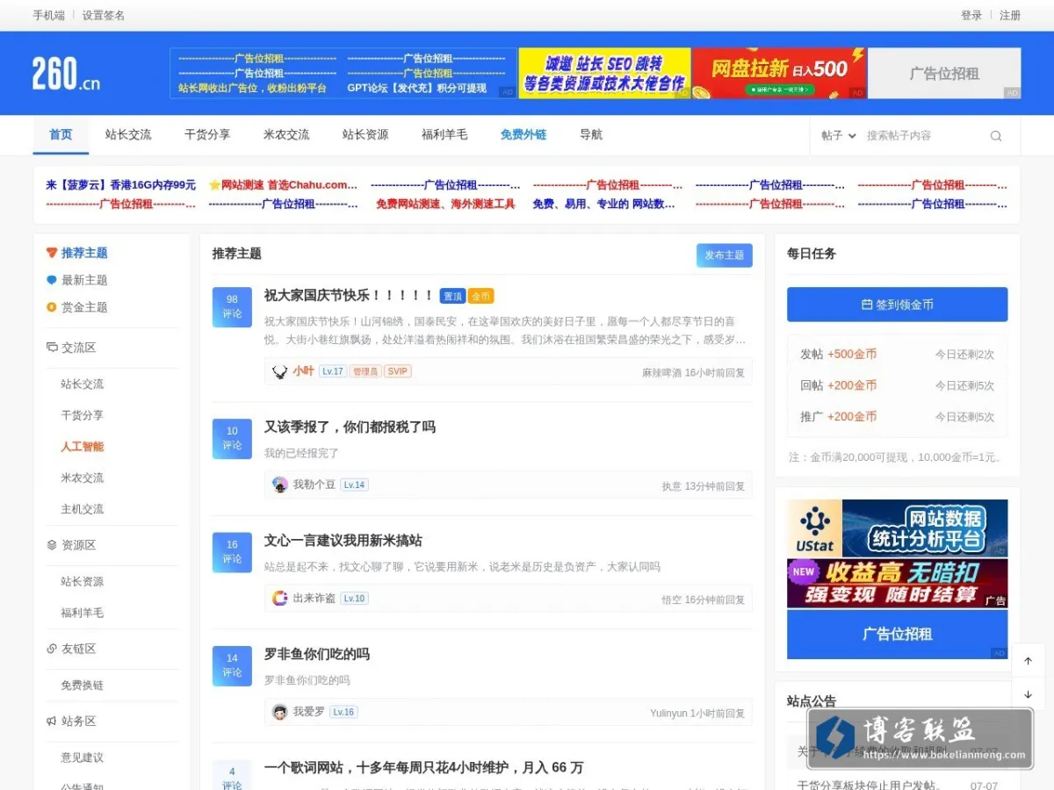1054x790 pixels.
Task: Click the 菠萝云 香港16G内存99元 text ad
Action: (120, 185)
